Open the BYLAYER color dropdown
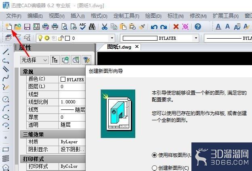The width and height of the screenshot is (252, 171). pos(196,38)
